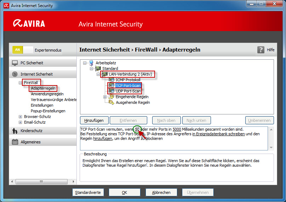Expand the Eingehende Regeln node

pos(105,97)
